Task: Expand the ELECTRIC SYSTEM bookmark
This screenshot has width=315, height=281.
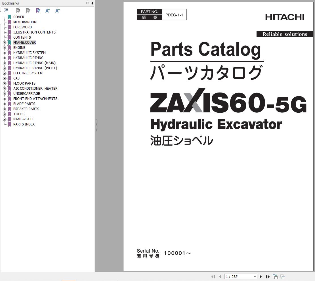Action: (x=5, y=73)
